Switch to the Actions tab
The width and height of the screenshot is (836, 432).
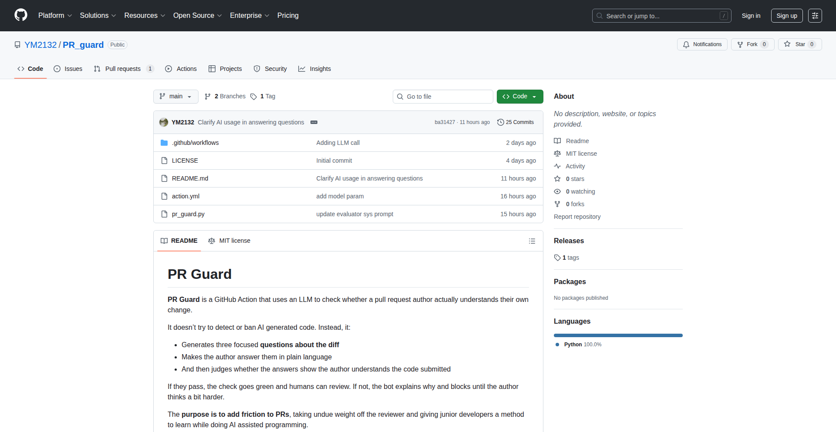pyautogui.click(x=181, y=69)
